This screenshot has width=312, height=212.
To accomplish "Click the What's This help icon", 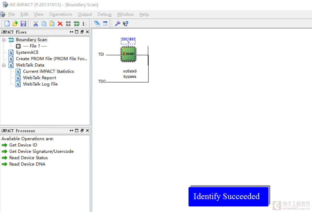I will click(x=126, y=24).
